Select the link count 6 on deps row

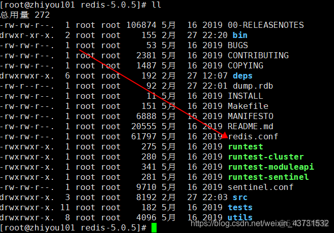pyautogui.click(x=67, y=76)
